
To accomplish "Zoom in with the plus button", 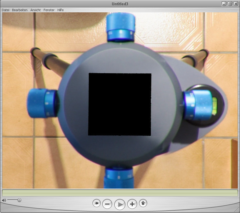I will point(132,204).
